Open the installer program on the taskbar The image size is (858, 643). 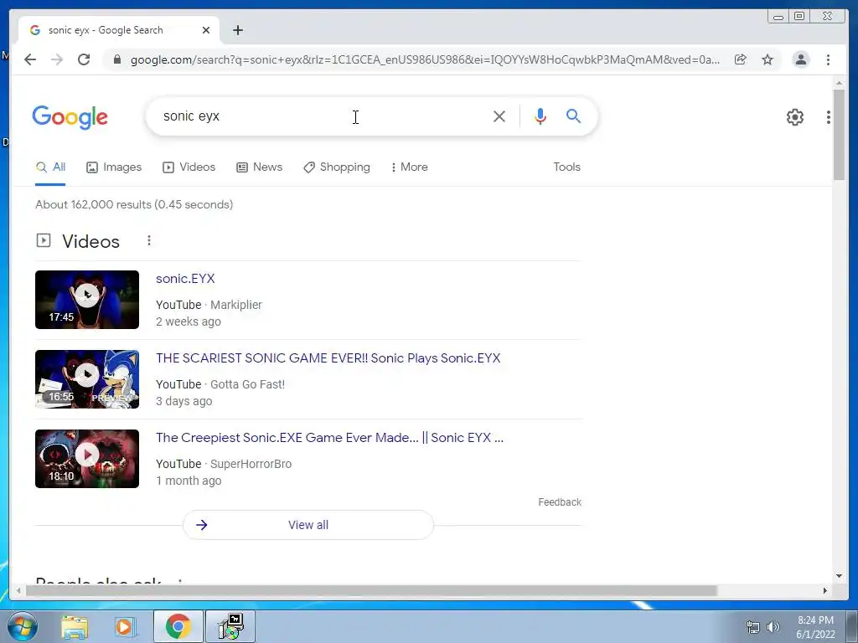[230, 627]
